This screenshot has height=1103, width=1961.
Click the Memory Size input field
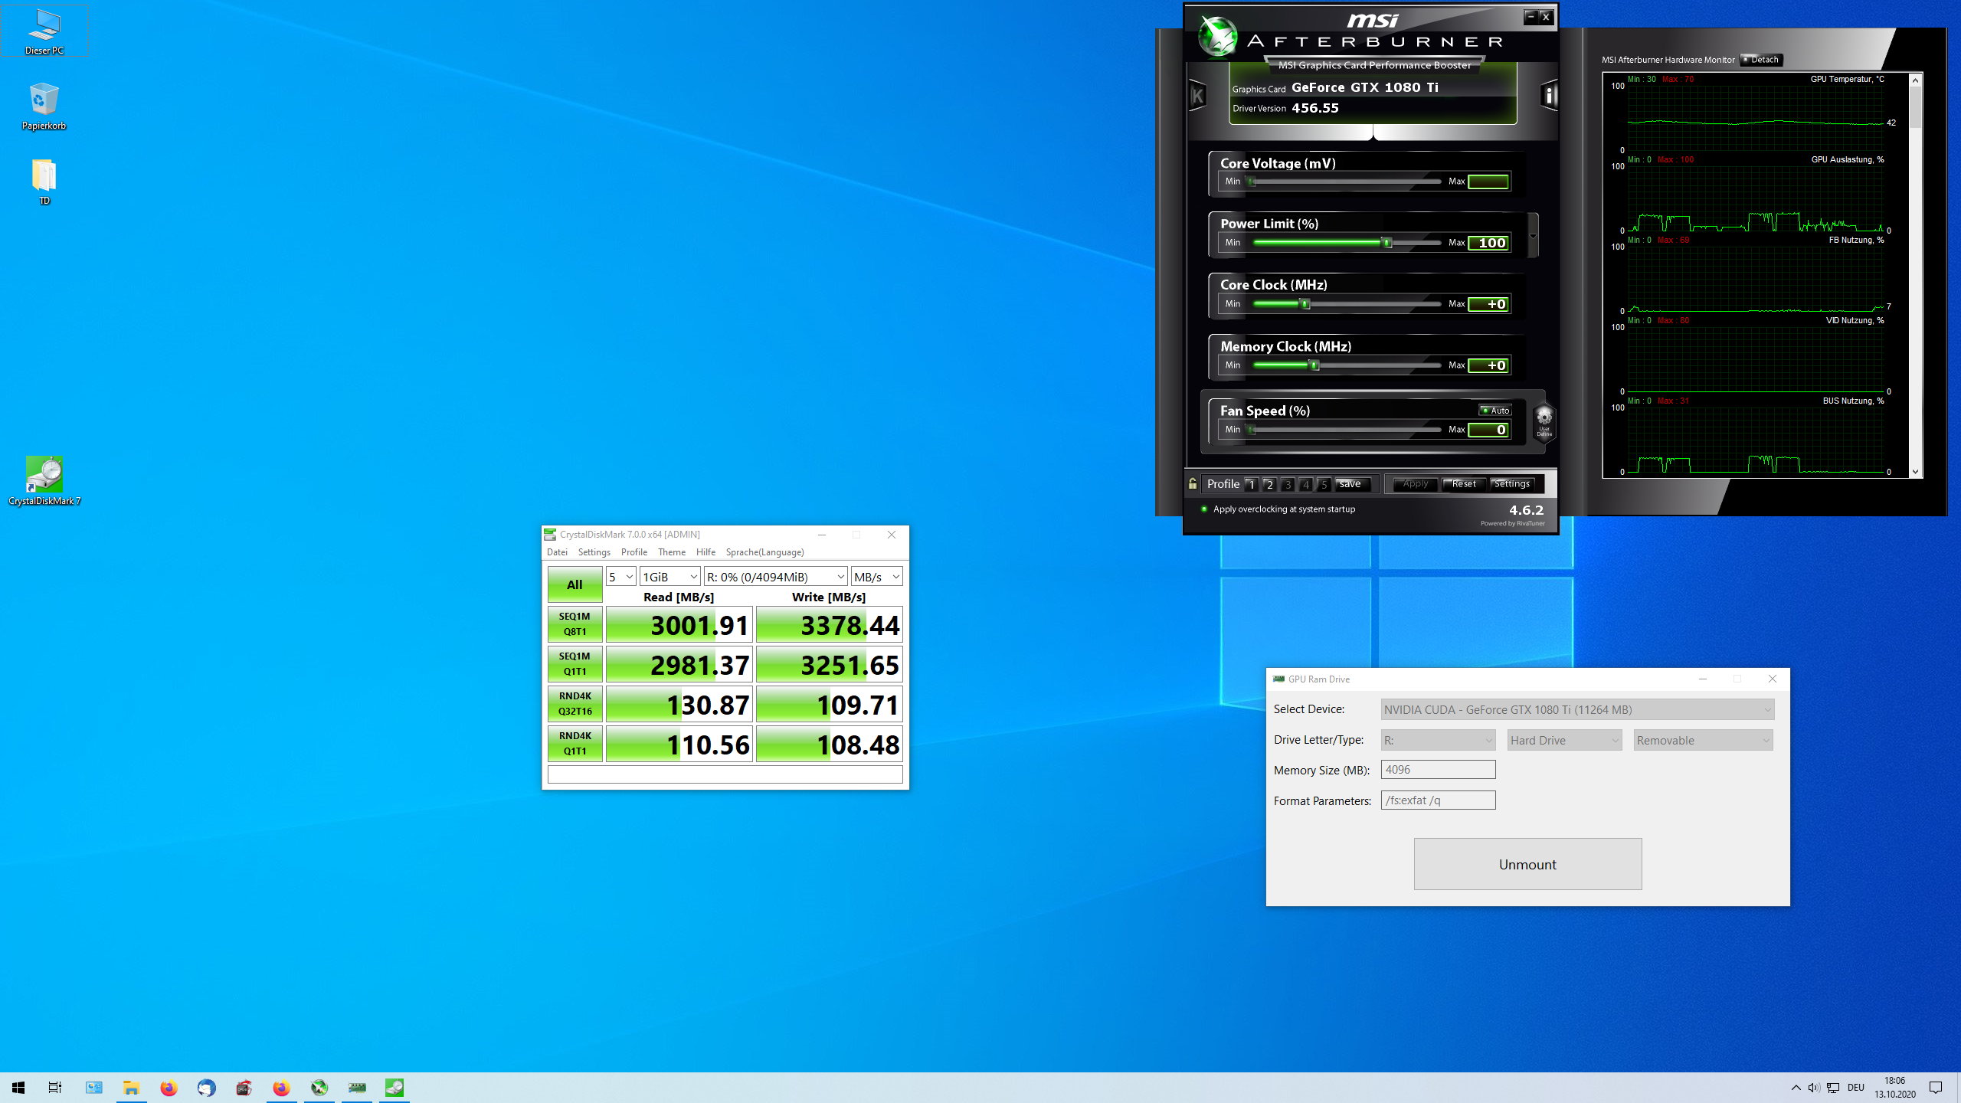coord(1438,770)
